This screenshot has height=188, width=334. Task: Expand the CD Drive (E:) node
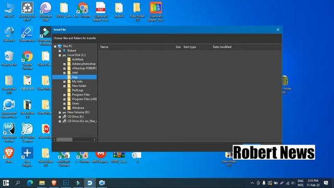pos(59,117)
